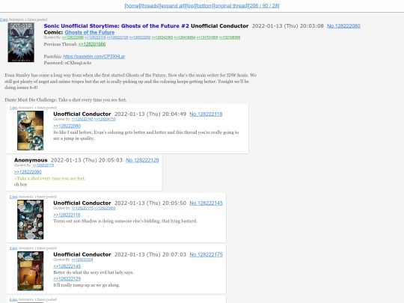Click timestamp 2022-01-13 (Thu) 20:07:03
404x303 pixels.
(150, 254)
